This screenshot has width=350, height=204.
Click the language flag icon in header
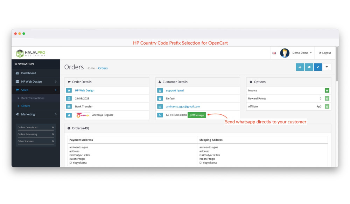pyautogui.click(x=274, y=53)
